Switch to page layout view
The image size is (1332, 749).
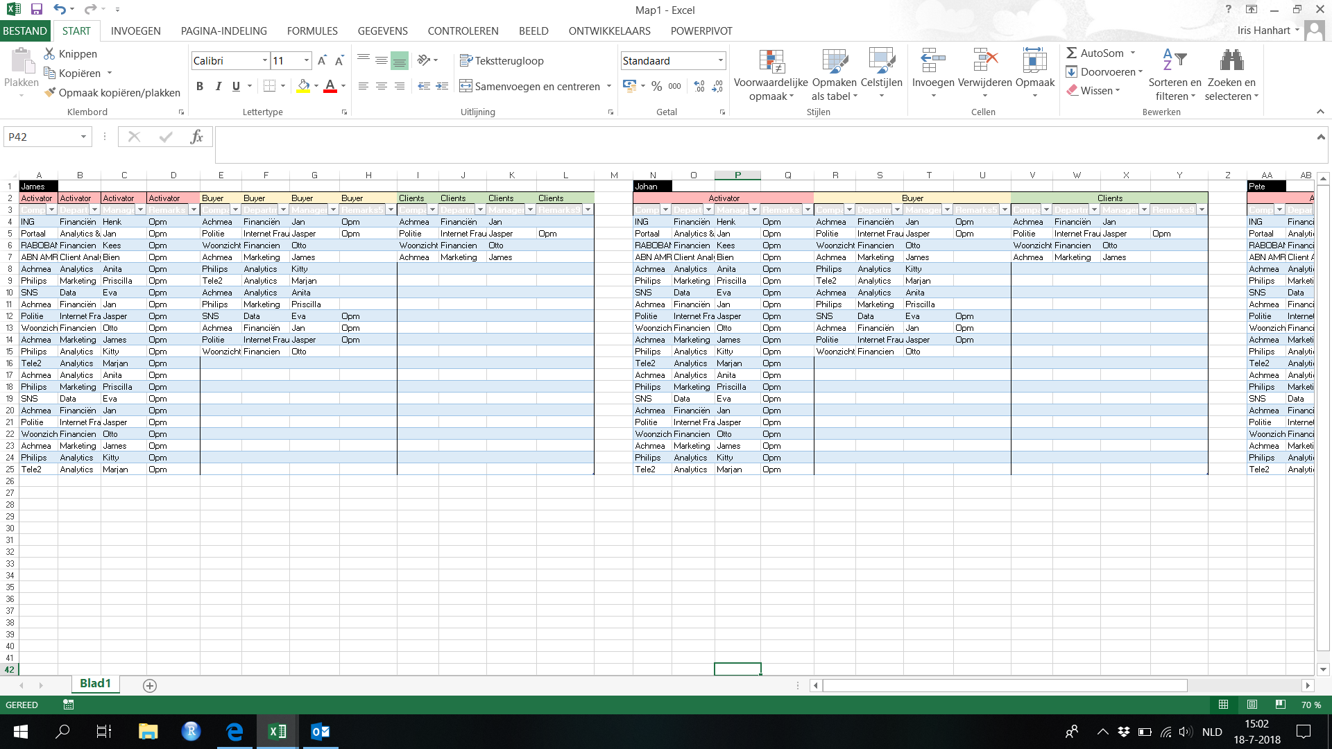coord(1252,705)
